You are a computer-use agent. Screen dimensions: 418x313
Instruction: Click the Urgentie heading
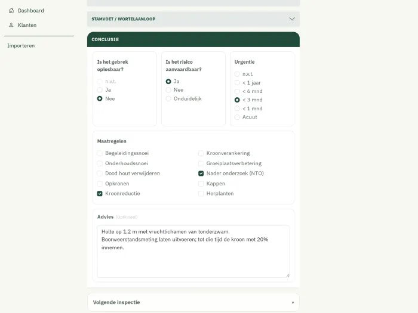(x=244, y=62)
